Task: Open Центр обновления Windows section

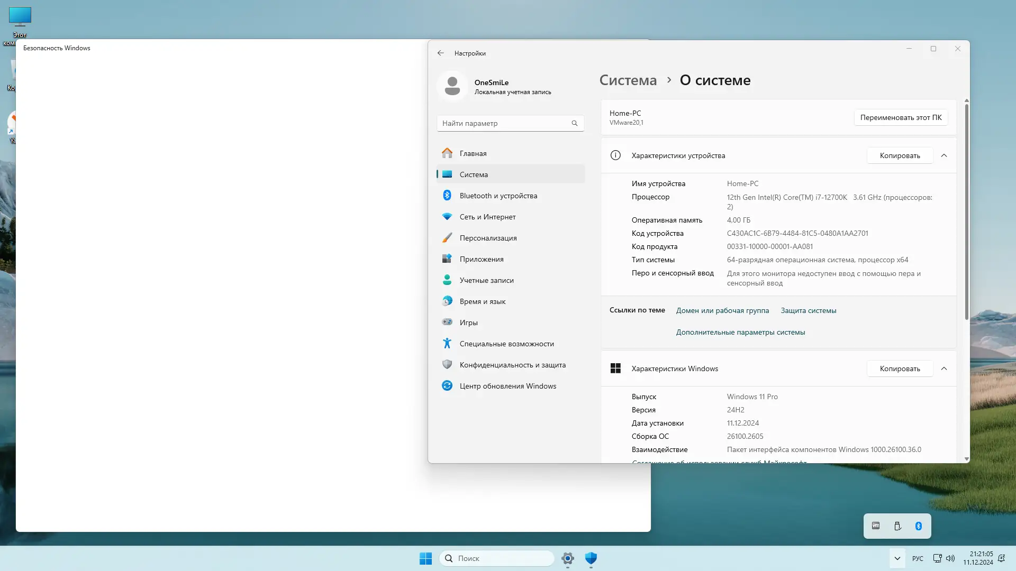Action: pos(507,386)
